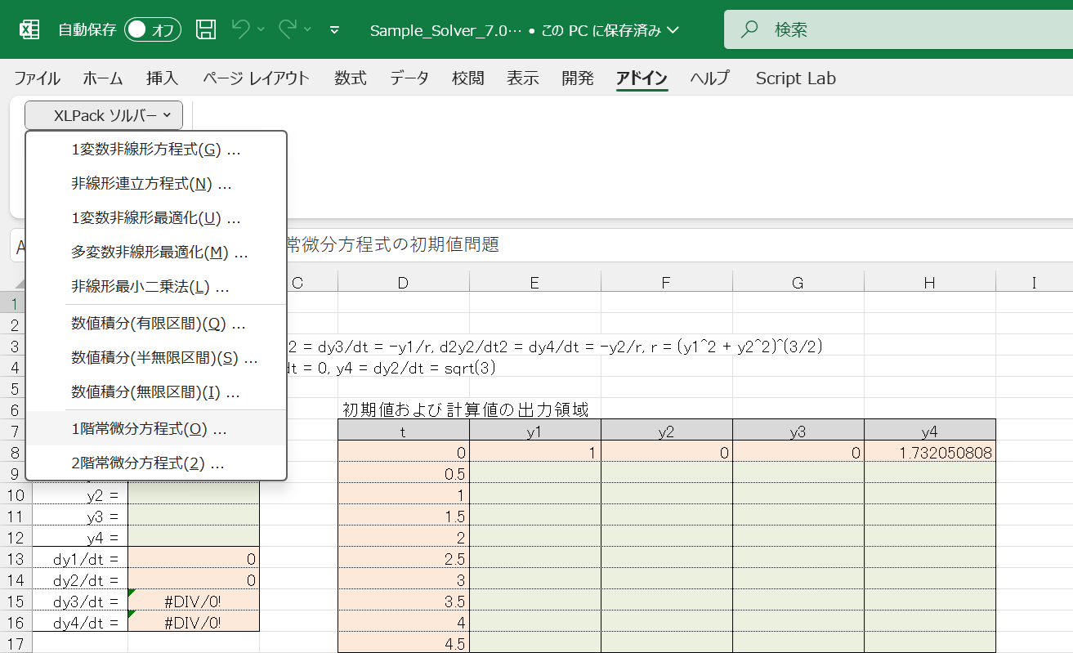Click the Redo arrow icon
Screen dimensions: 1073x653
tap(288, 30)
